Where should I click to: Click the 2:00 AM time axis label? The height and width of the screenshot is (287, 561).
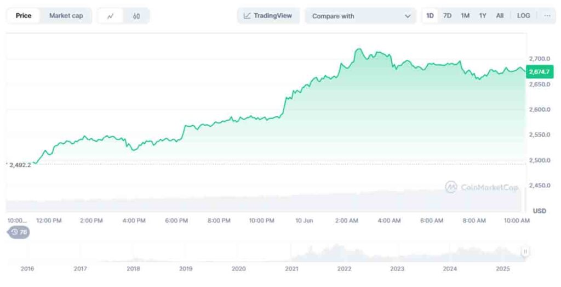[x=346, y=221]
